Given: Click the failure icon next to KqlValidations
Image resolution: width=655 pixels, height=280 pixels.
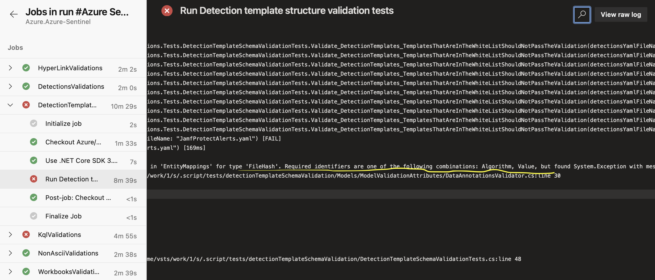Looking at the screenshot, I should [26, 234].
